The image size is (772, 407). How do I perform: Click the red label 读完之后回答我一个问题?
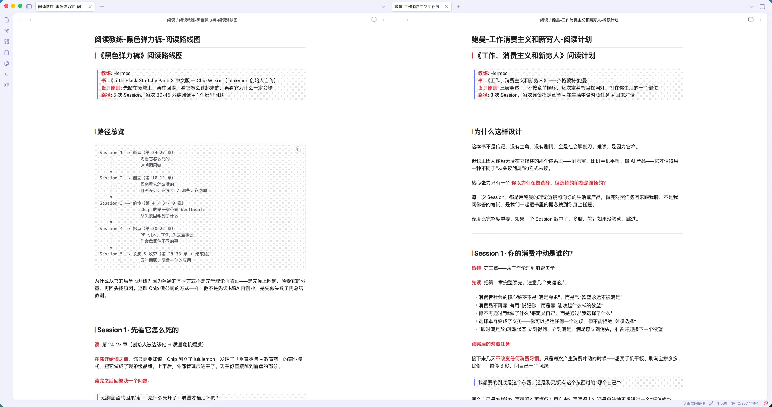[121, 381]
